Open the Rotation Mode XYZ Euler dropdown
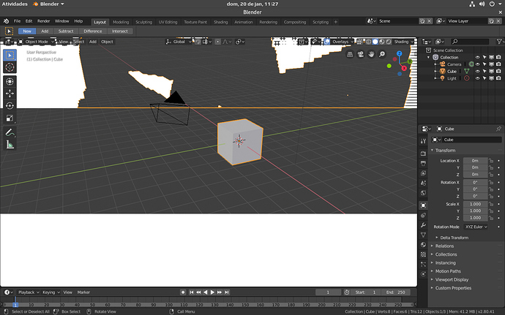 point(476,227)
